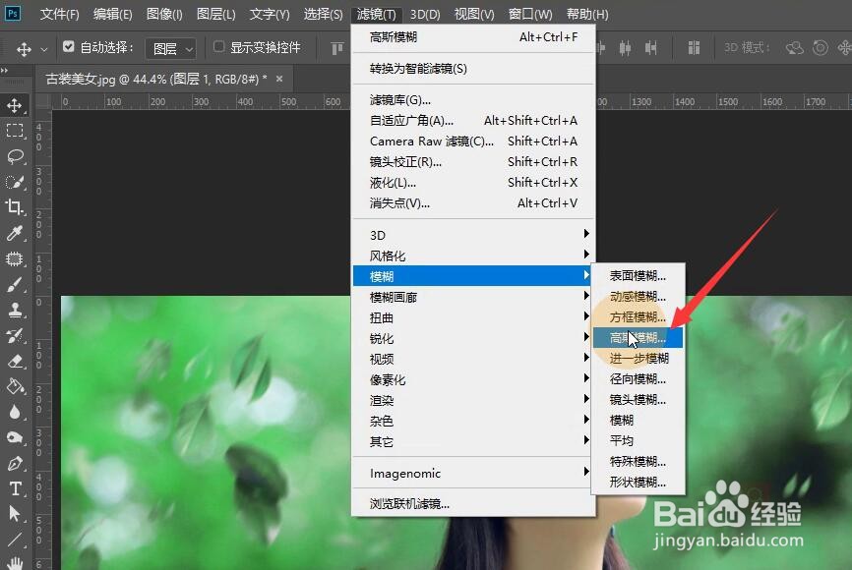Select the Rectangular Marquee tool

click(15, 131)
